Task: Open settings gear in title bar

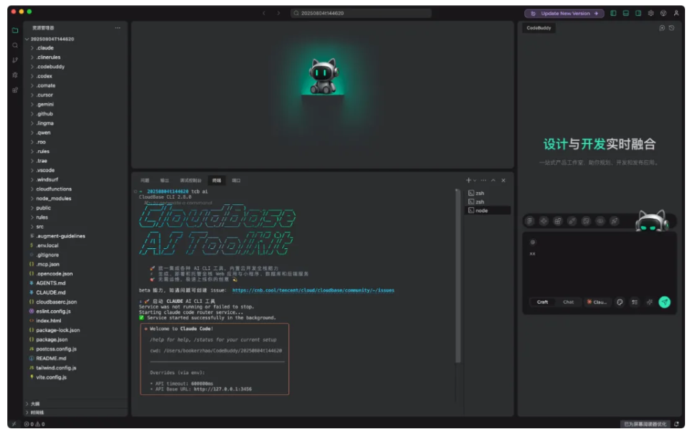Action: click(x=651, y=13)
